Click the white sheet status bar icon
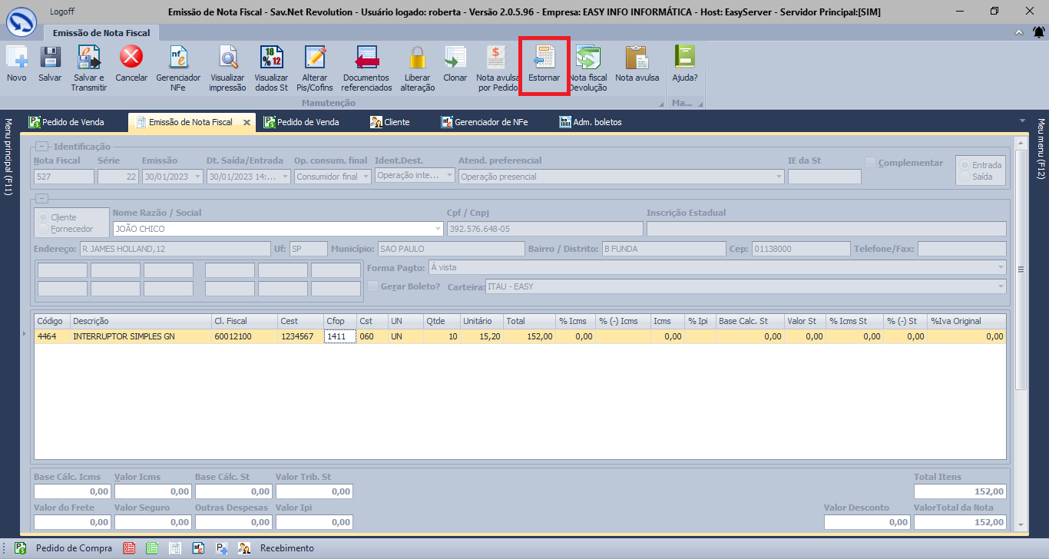Viewport: 1049px width, 559px height. tap(175, 548)
